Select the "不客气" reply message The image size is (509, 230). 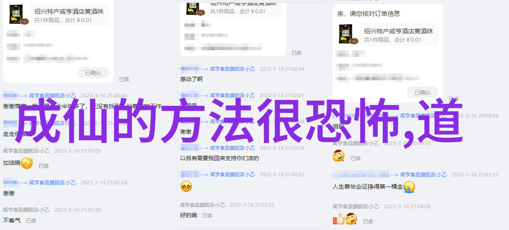tap(12, 220)
